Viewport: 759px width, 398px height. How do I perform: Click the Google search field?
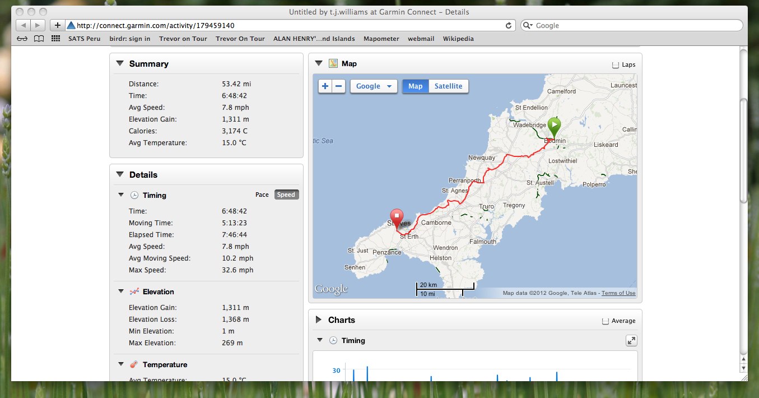click(x=636, y=25)
